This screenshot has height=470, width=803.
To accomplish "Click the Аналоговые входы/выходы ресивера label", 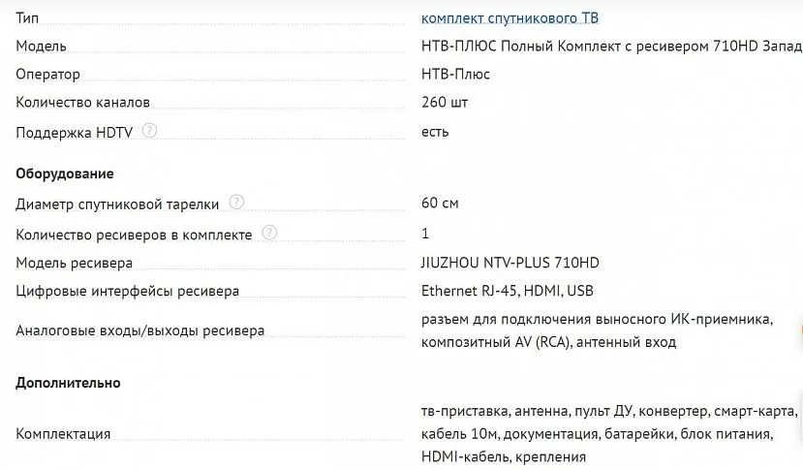I will pos(140,330).
